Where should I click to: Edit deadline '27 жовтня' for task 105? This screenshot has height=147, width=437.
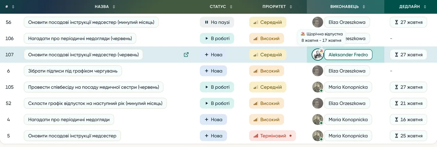tap(408, 87)
